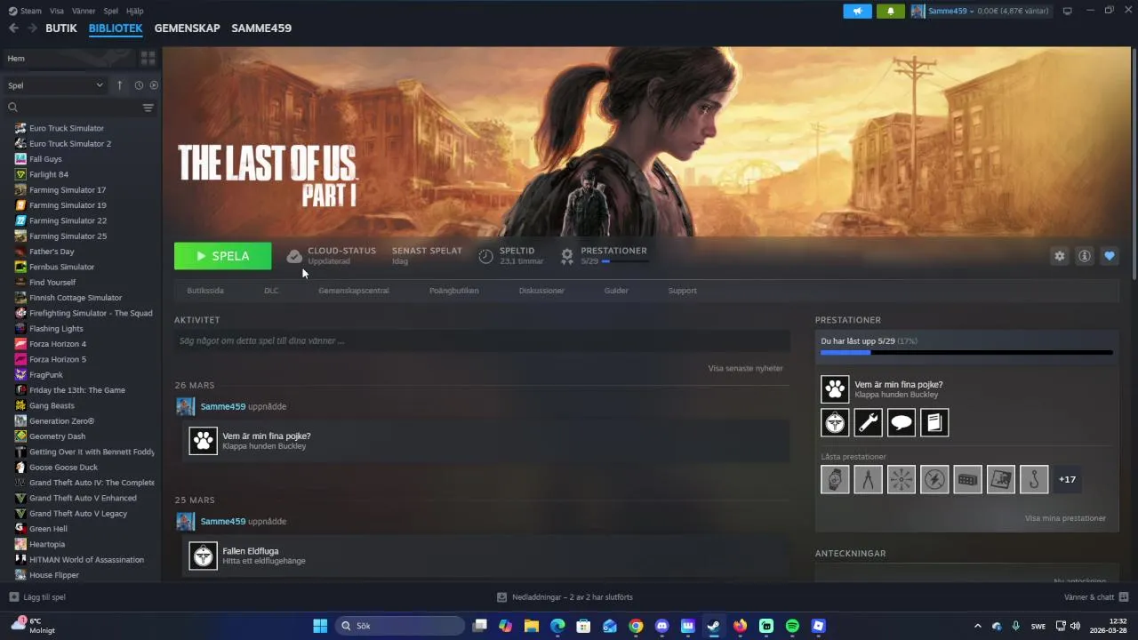Go forward with the right arrow
This screenshot has height=640, width=1138.
click(x=32, y=28)
